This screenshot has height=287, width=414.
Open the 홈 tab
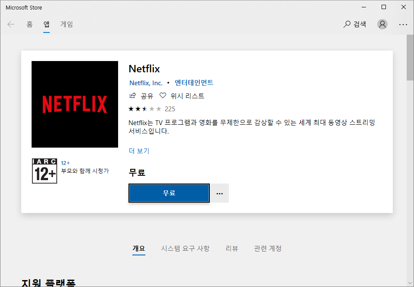[x=29, y=24]
